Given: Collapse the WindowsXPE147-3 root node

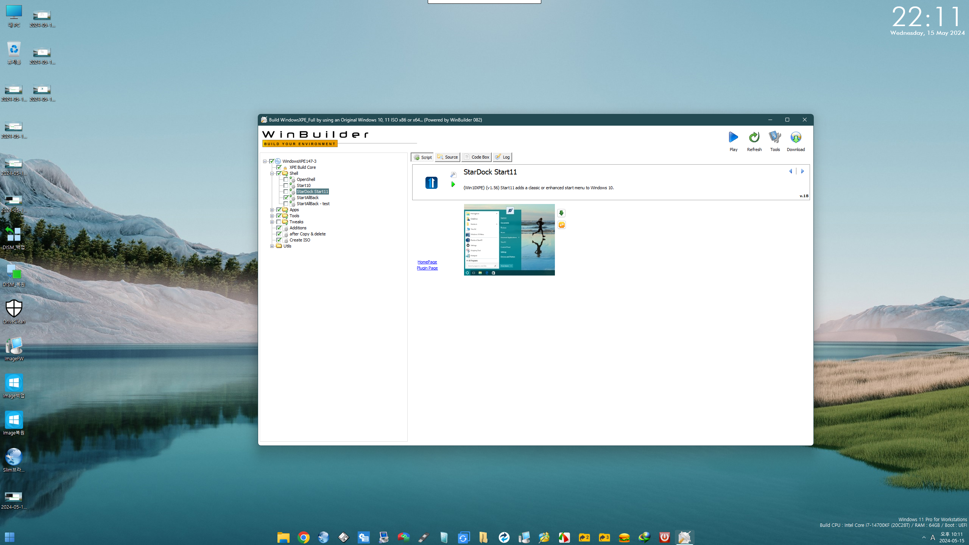Looking at the screenshot, I should pos(265,161).
